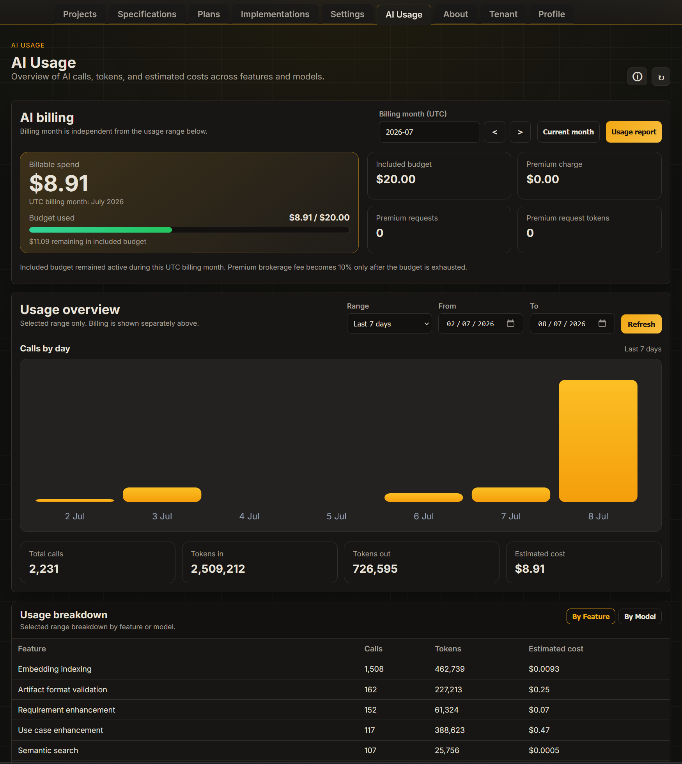Open the Projects tab
The width and height of the screenshot is (682, 764).
coord(80,14)
